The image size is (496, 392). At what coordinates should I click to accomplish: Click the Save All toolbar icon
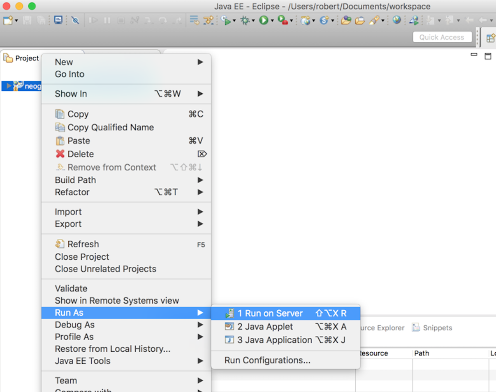(x=41, y=20)
